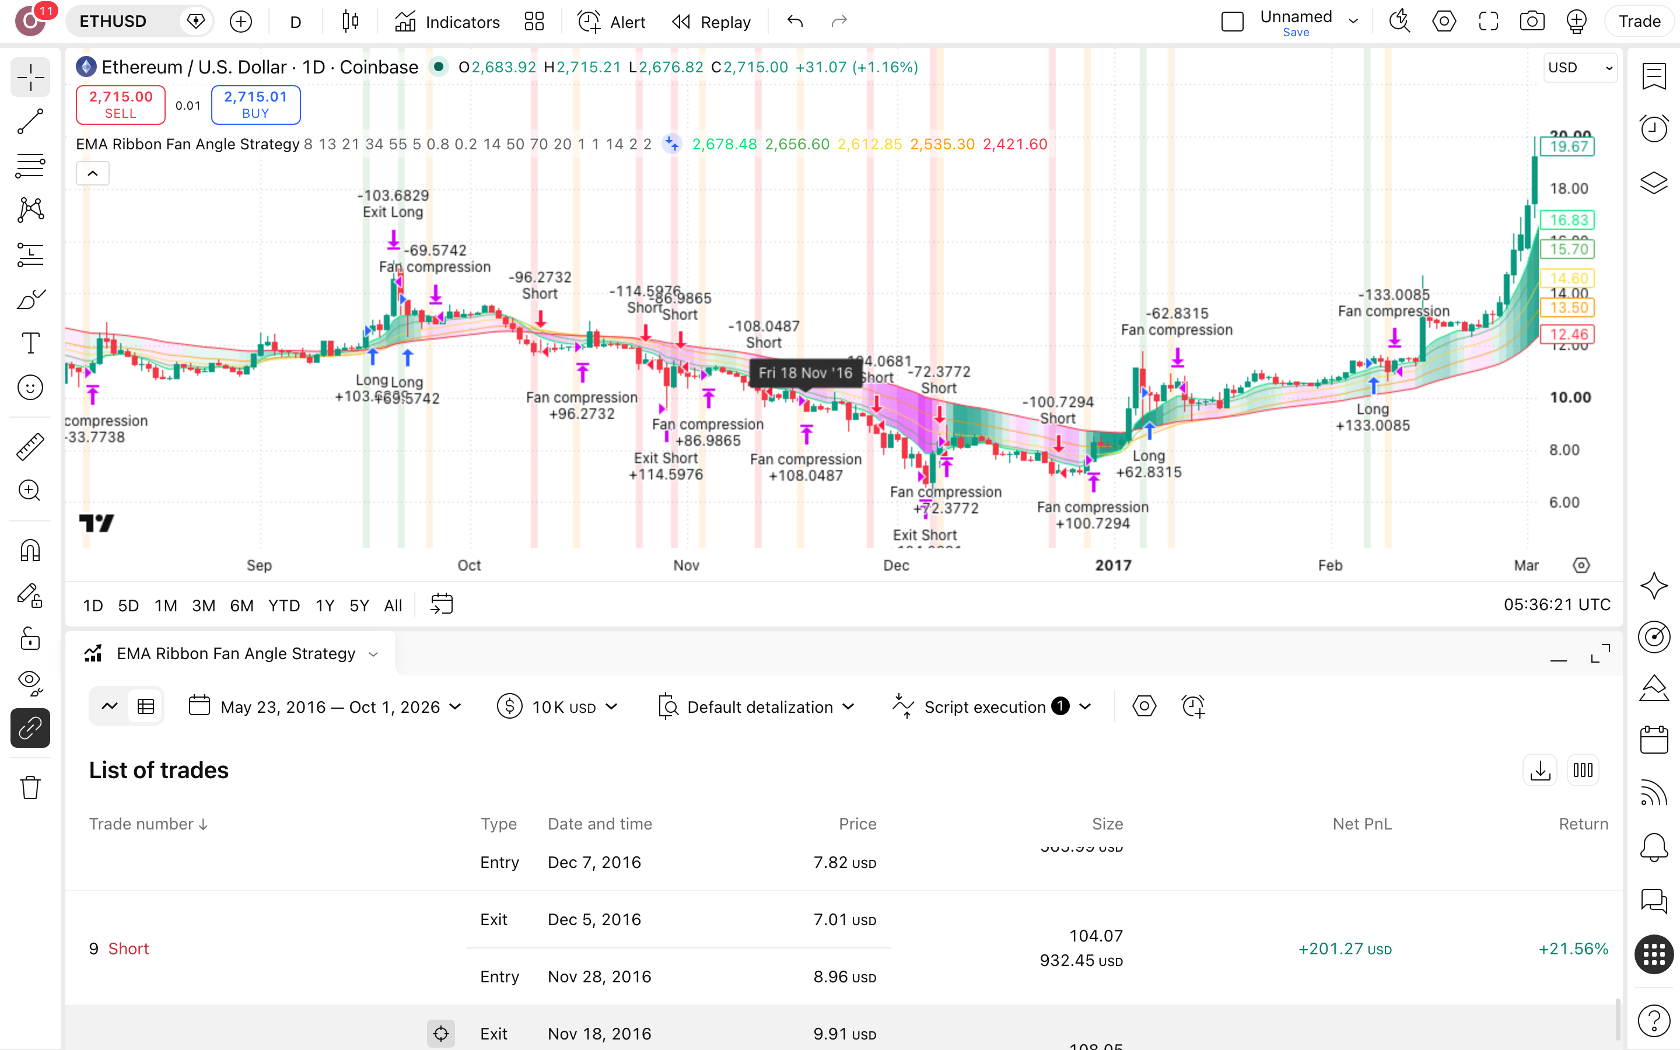Toggle fullscreen mode
This screenshot has width=1680, height=1050.
click(1487, 22)
